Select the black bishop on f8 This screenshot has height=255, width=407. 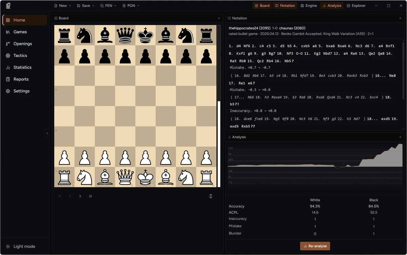(166, 35)
